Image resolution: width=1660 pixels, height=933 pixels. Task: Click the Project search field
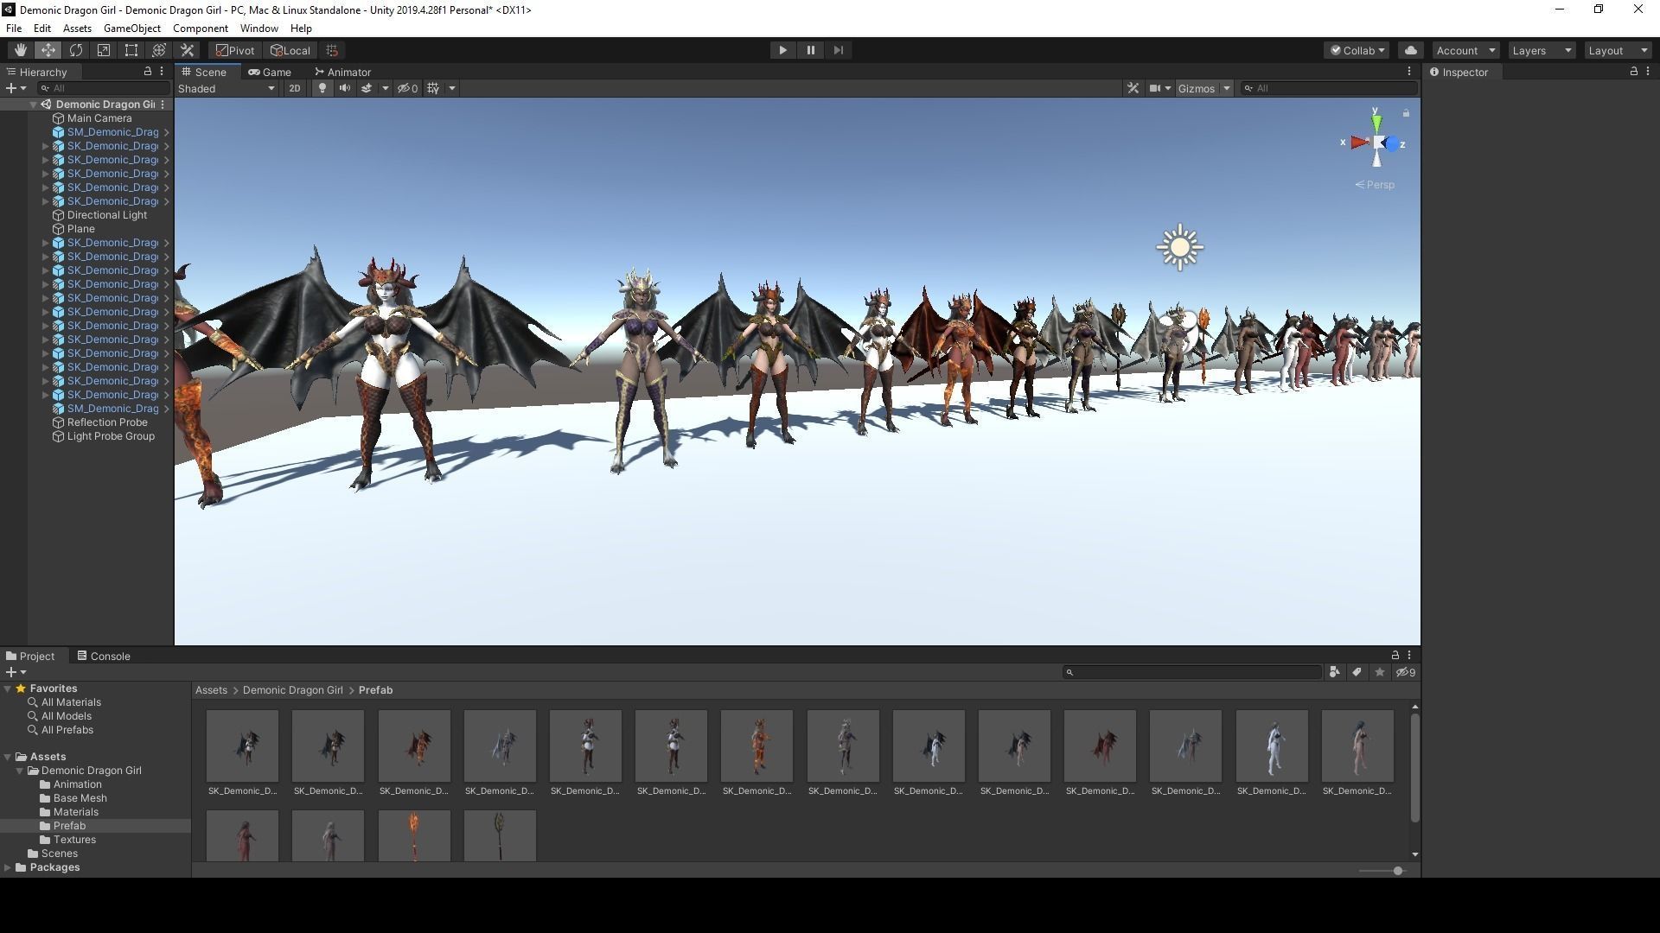[x=1193, y=672]
